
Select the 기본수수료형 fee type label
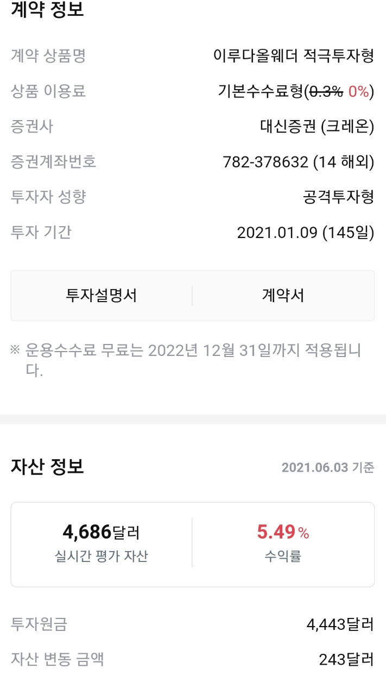pyautogui.click(x=256, y=90)
